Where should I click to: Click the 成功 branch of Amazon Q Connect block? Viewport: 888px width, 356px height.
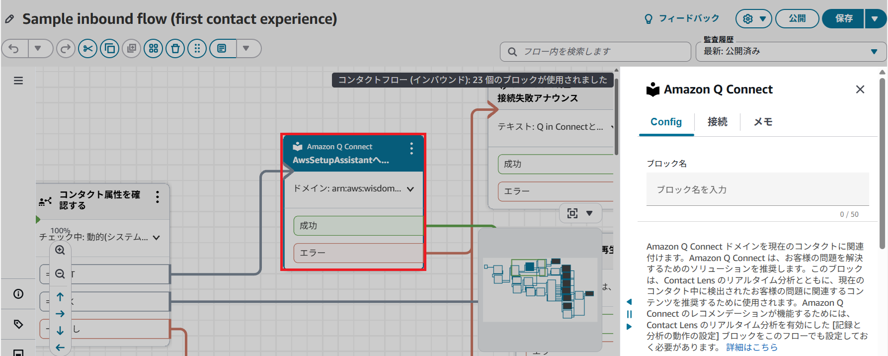coord(358,226)
